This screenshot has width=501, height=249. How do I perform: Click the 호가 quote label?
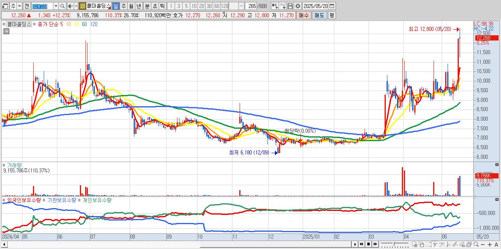(178, 15)
